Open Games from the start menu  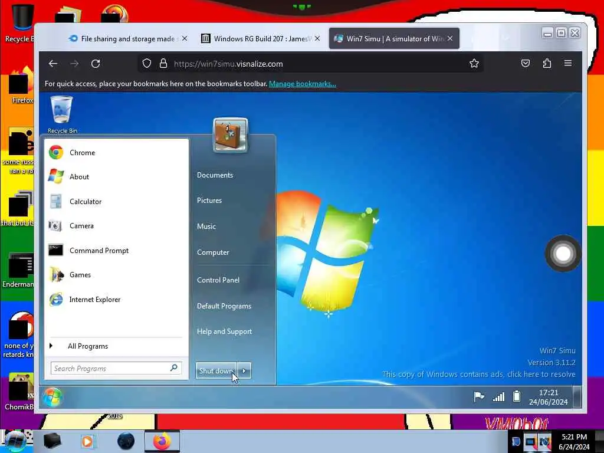tap(116, 275)
